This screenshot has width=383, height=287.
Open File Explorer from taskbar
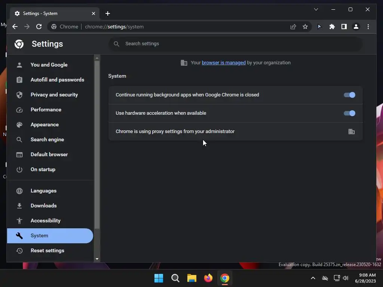192,278
